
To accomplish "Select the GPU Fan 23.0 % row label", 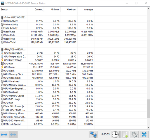I will 8,103.
